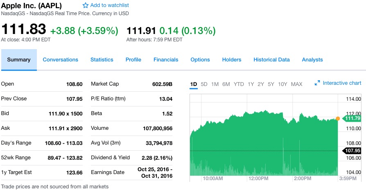
Task: Switch to the Statistics tab
Action: [102, 60]
